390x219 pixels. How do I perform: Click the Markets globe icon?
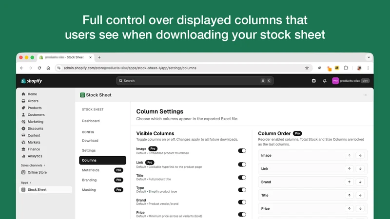(23, 142)
